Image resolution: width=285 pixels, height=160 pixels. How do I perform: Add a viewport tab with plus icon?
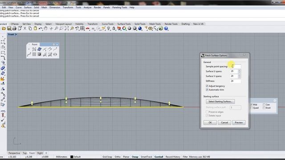46,153
